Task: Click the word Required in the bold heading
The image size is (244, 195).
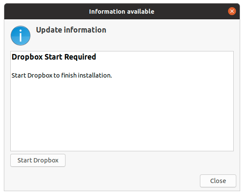Action: tap(80, 57)
